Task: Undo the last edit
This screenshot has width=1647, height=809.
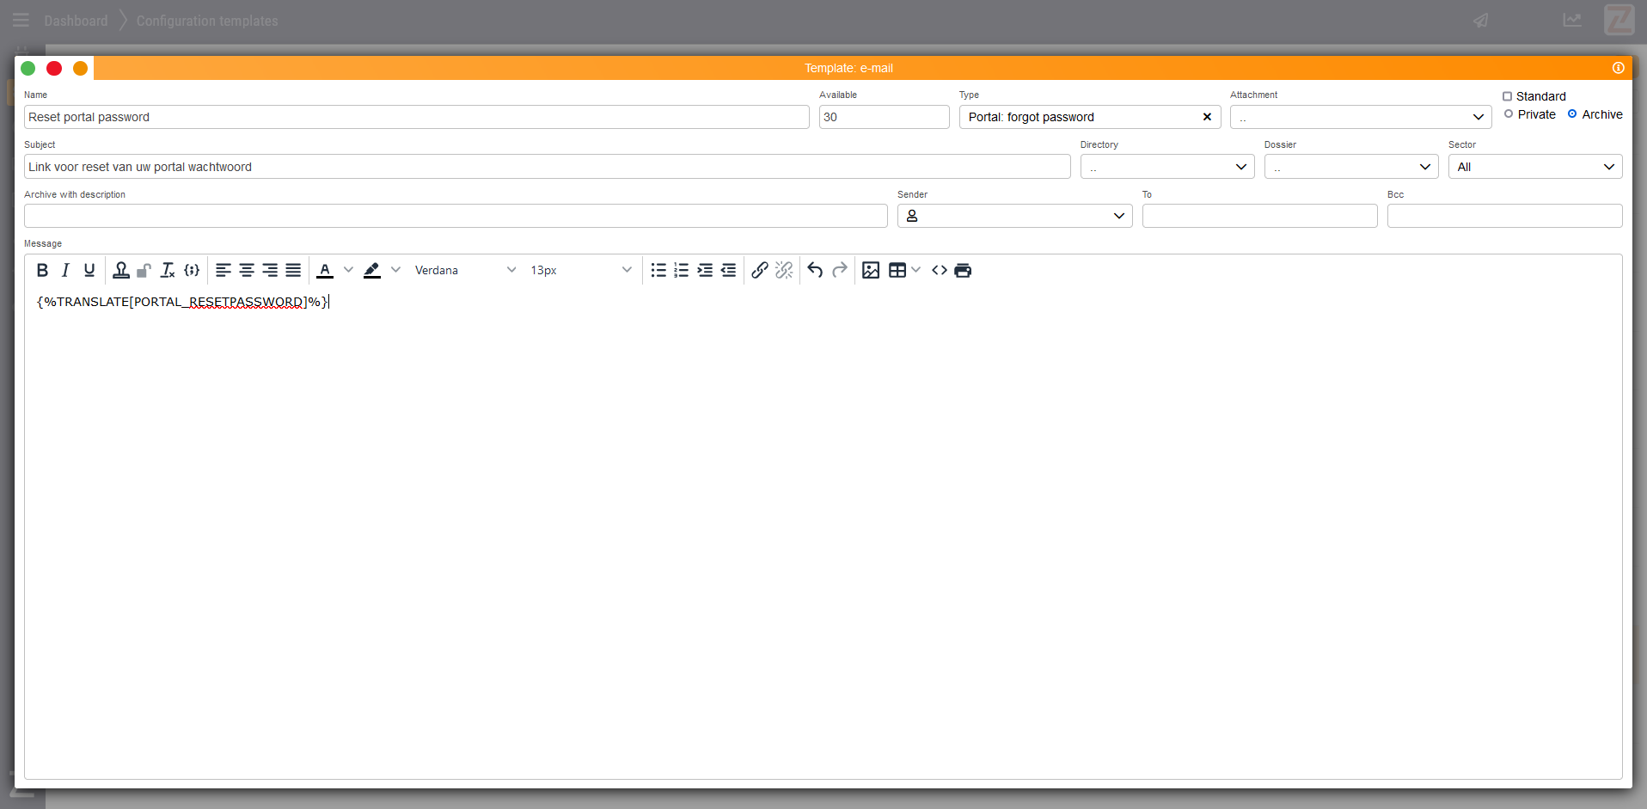Action: pyautogui.click(x=815, y=270)
